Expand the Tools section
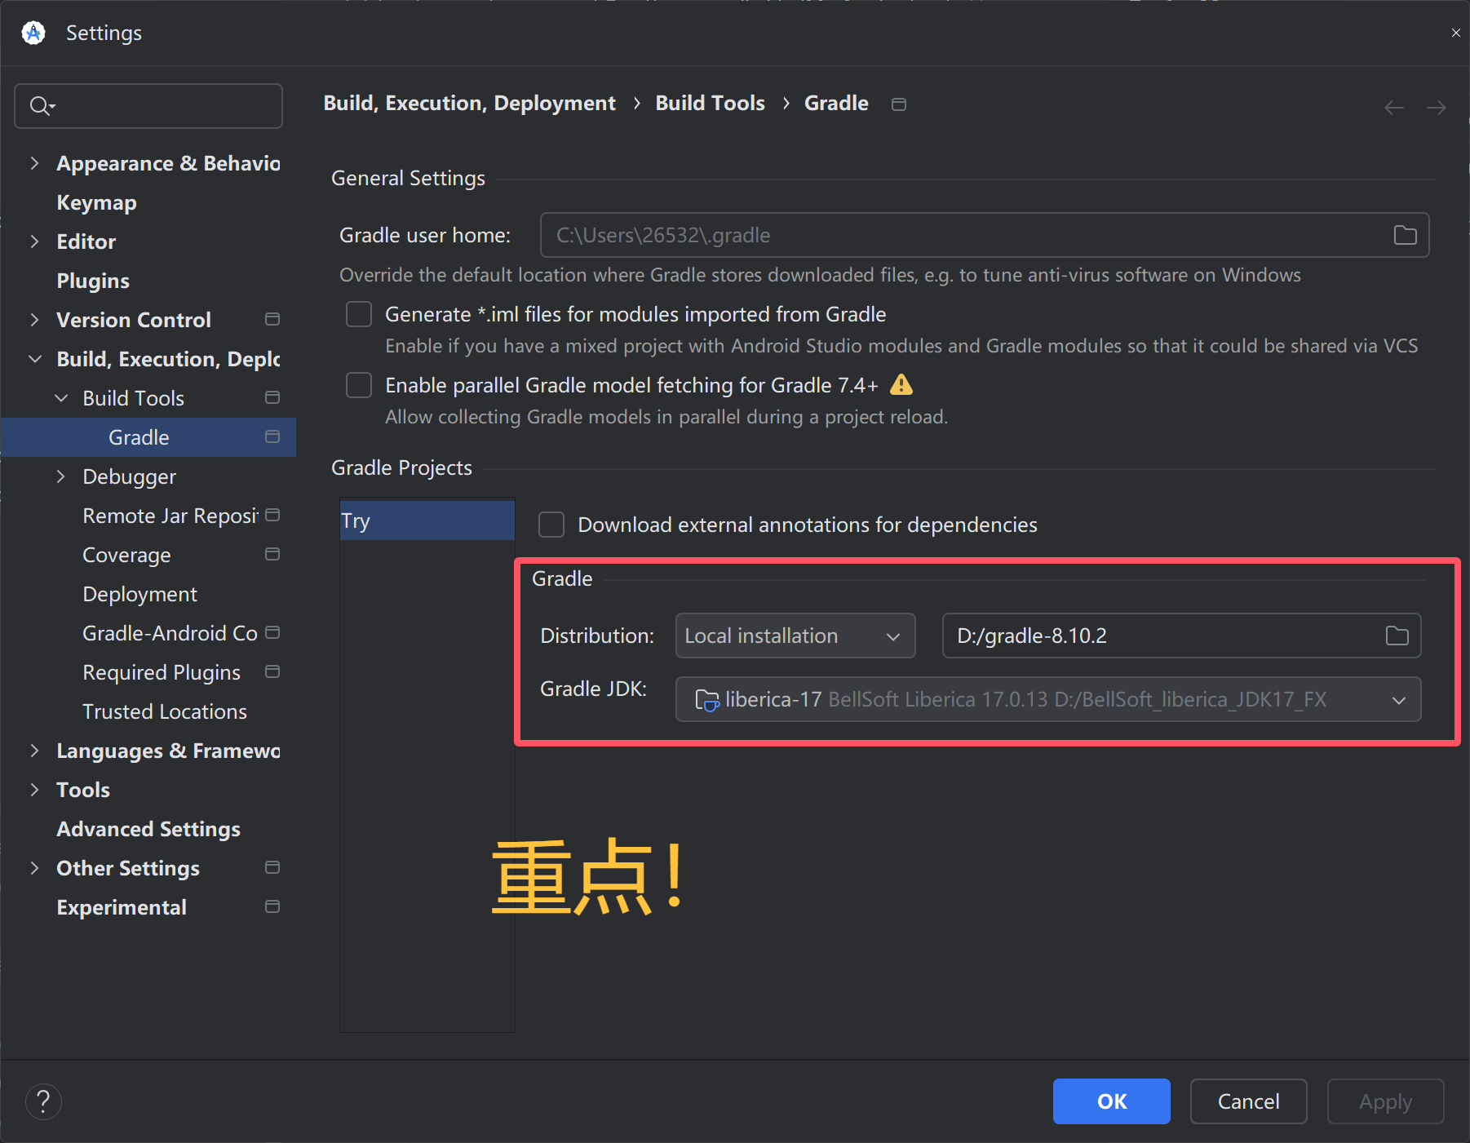1470x1143 pixels. point(34,790)
